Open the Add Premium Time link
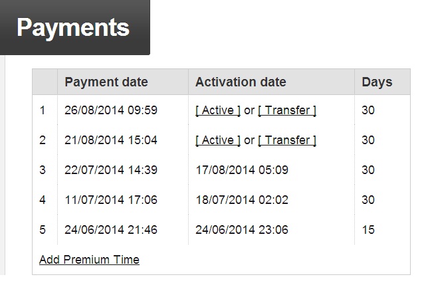428x287 pixels. (x=89, y=260)
